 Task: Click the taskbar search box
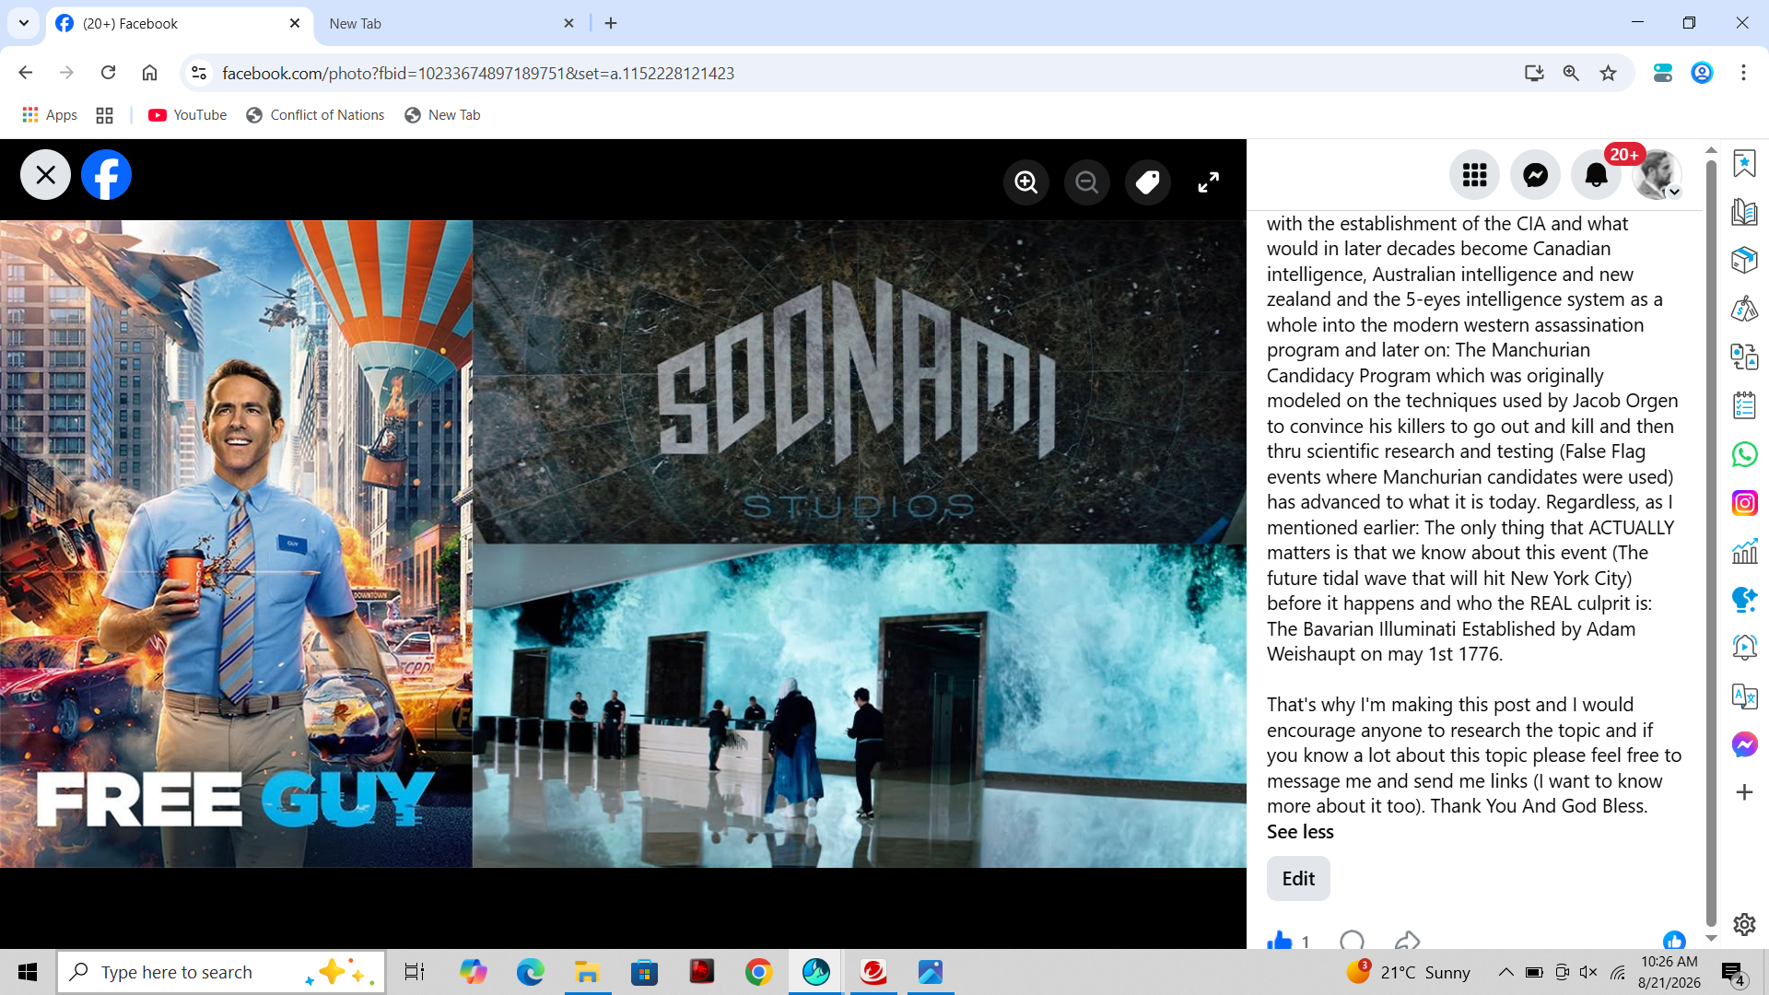221,972
